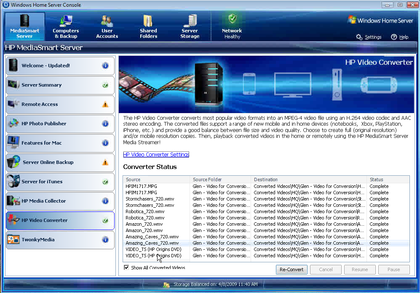Screen dimensions: 420x293
Task: Click the Server Summary icon
Action: [x=13, y=85]
